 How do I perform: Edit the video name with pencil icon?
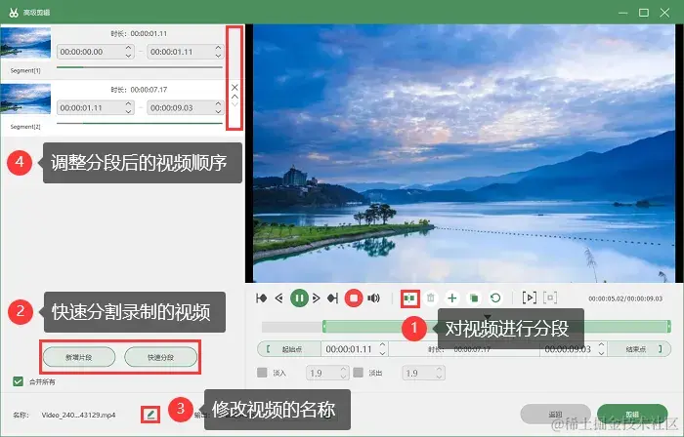pos(150,415)
